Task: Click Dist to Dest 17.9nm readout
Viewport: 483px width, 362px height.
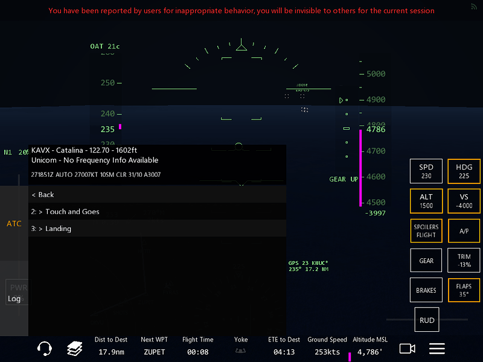Action: [x=111, y=346]
